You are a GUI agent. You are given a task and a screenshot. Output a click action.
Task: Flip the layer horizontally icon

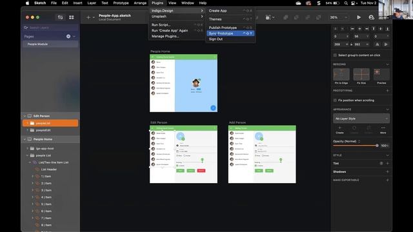tap(377, 44)
